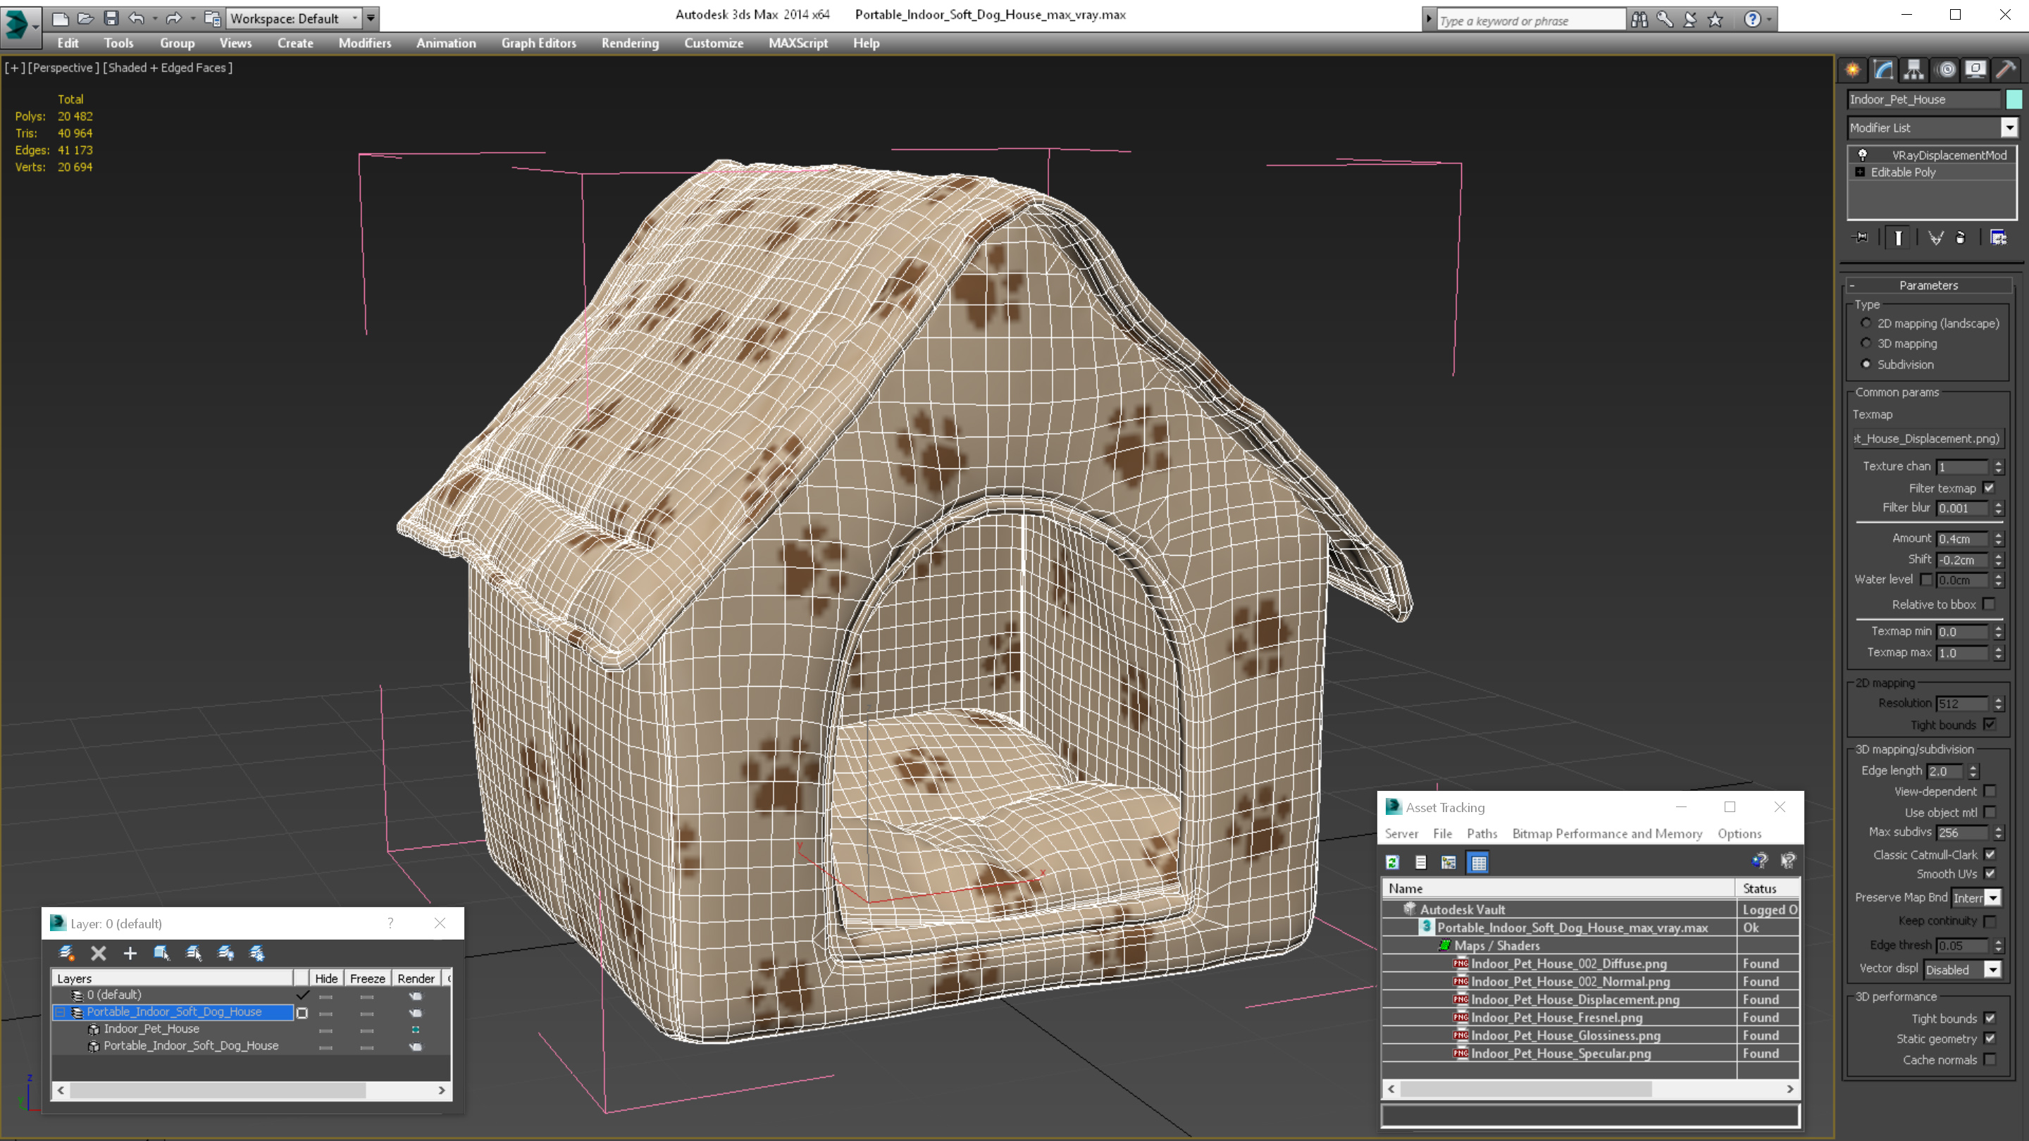Select 3D mapping radio button
The width and height of the screenshot is (2029, 1141).
coord(1866,343)
